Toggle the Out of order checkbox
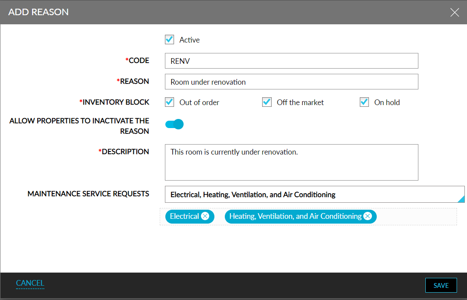 click(169, 102)
